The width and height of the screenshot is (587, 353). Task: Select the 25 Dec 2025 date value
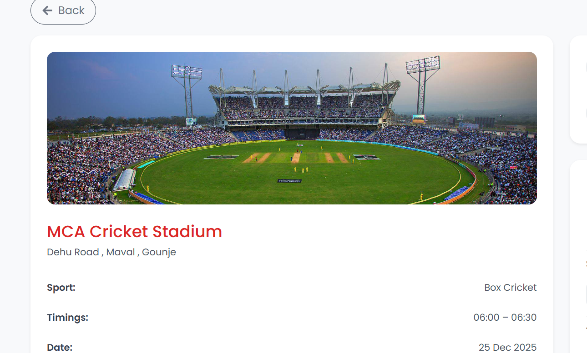point(507,347)
